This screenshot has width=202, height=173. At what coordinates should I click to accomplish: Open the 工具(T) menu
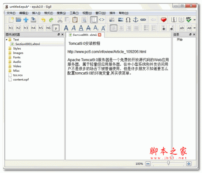tap(74, 13)
